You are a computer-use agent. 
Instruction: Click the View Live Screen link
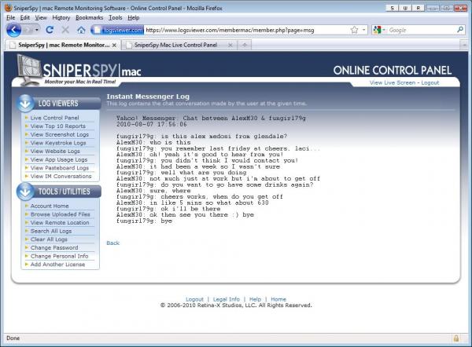pyautogui.click(x=393, y=82)
